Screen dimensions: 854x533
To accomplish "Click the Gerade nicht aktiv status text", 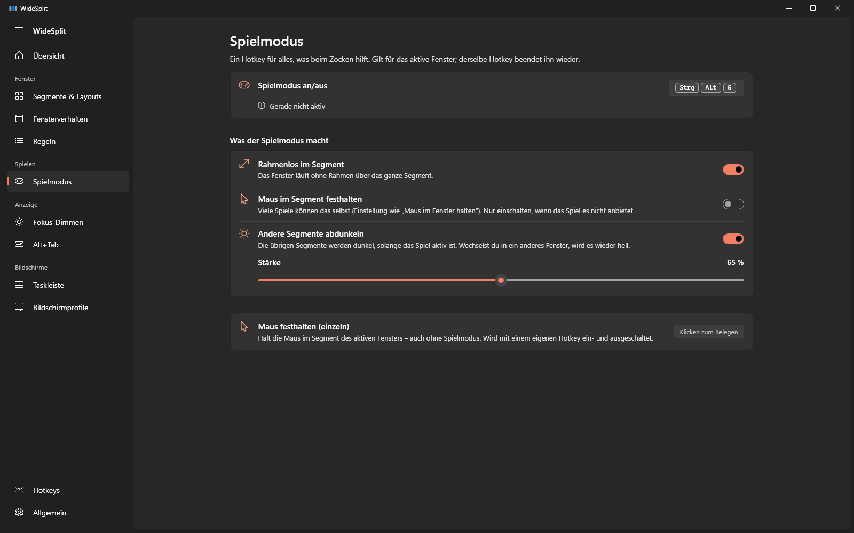I will pos(297,106).
